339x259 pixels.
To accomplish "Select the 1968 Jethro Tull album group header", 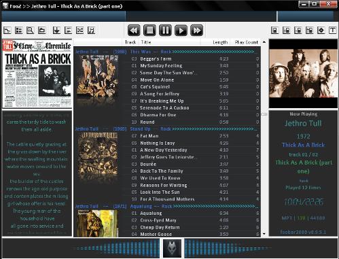I will [x=166, y=52].
